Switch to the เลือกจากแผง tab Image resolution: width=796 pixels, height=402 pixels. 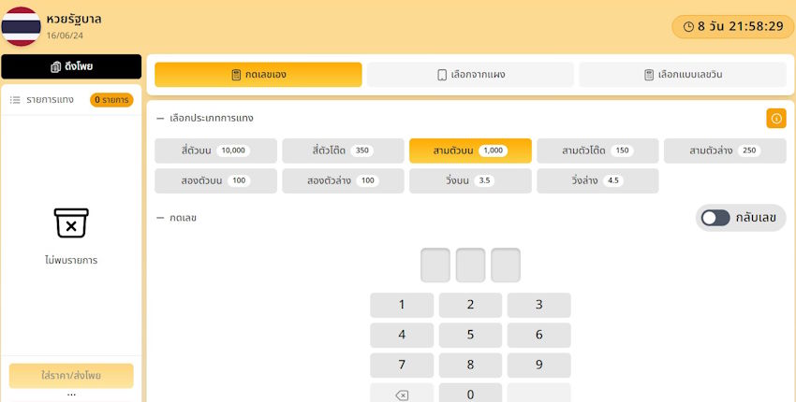pyautogui.click(x=470, y=75)
